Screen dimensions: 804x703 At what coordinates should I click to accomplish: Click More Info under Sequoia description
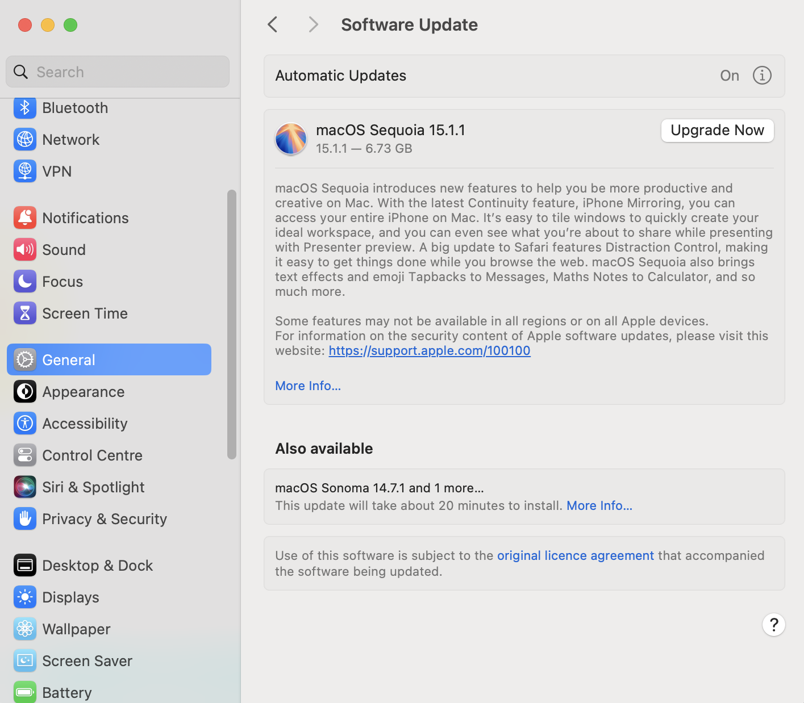(308, 386)
